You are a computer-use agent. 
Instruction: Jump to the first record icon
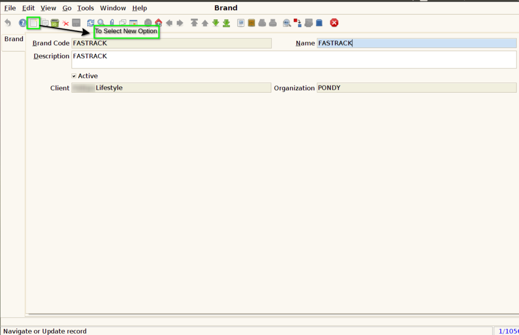click(x=194, y=23)
